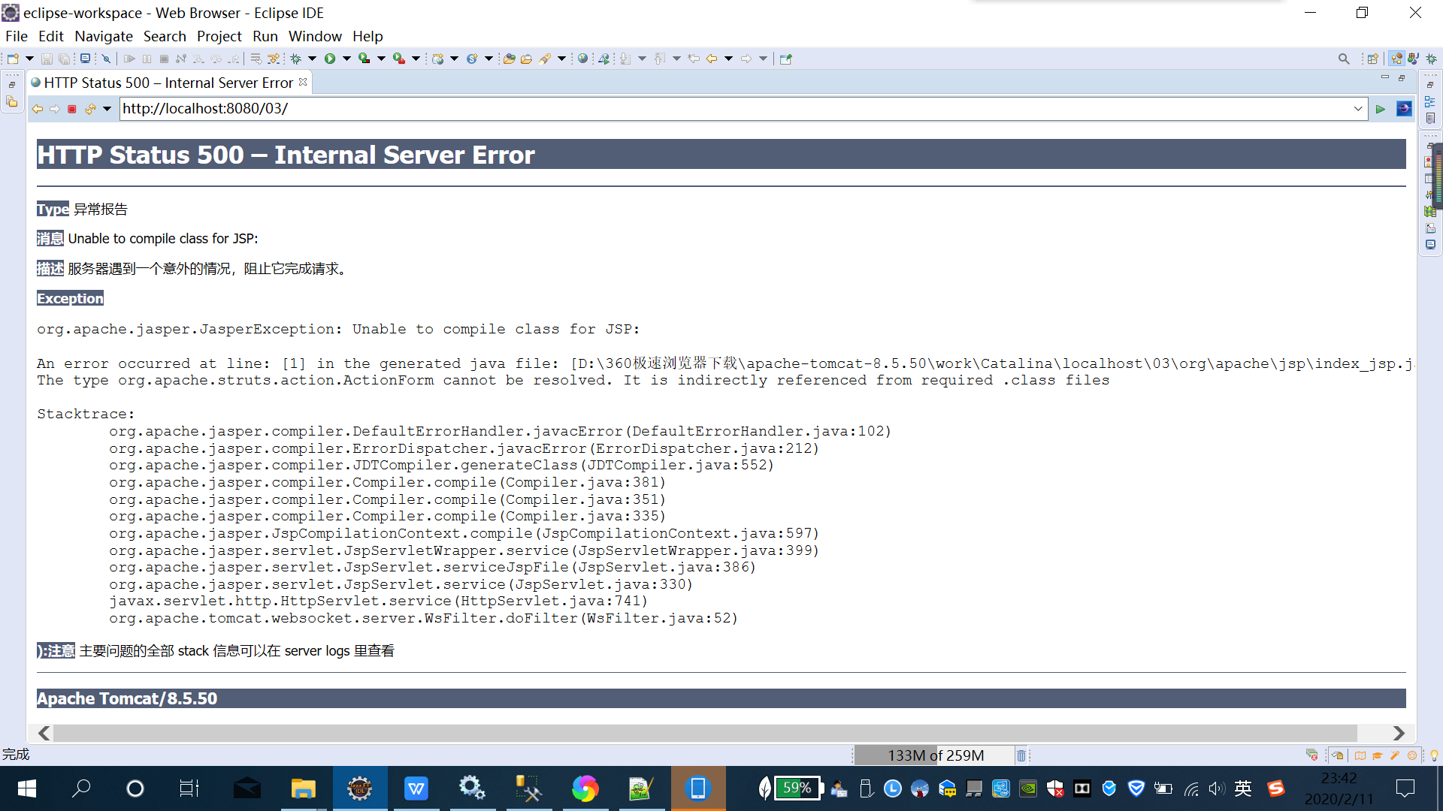Minimize the Web Browser editor area
1443x811 pixels.
click(1384, 77)
